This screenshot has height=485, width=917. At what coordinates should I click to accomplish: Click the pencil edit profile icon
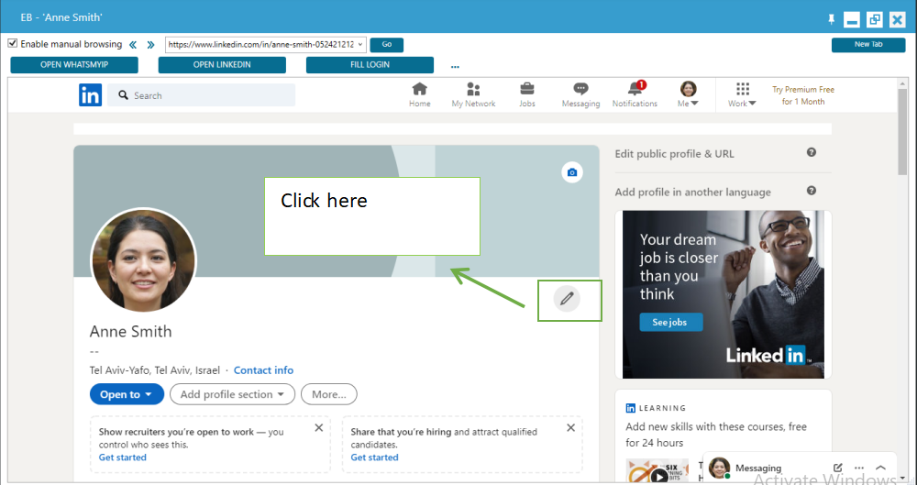click(567, 298)
